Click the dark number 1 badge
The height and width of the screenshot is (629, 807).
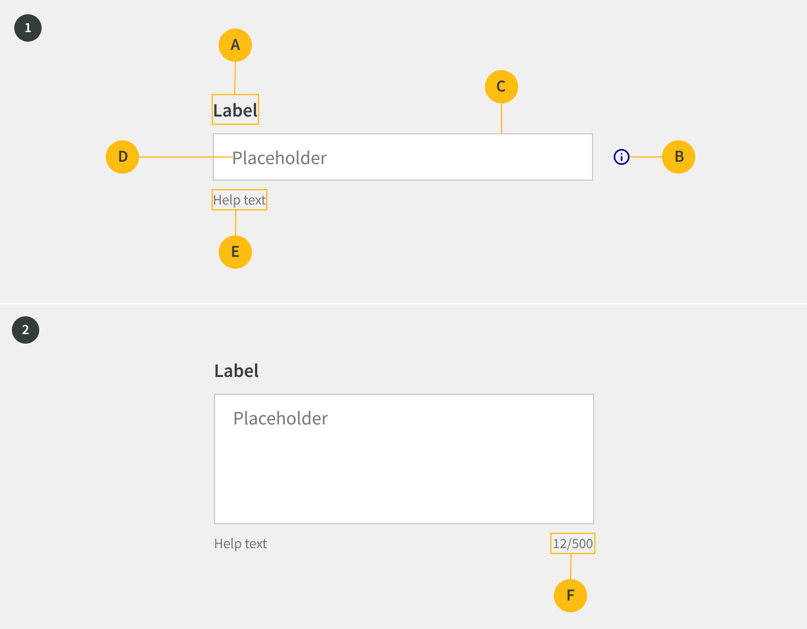[28, 28]
